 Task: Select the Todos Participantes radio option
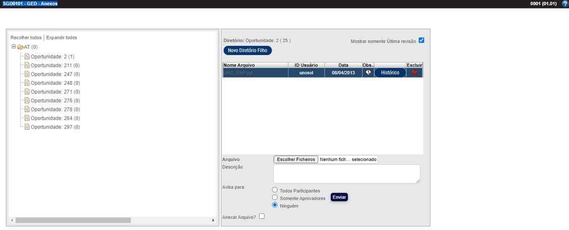click(275, 190)
